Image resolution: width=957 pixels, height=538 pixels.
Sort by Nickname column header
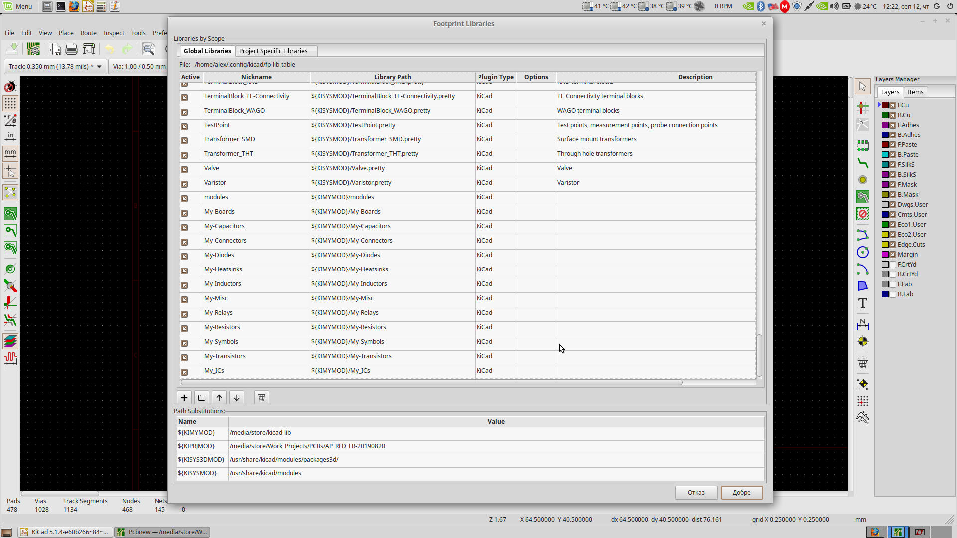(256, 77)
